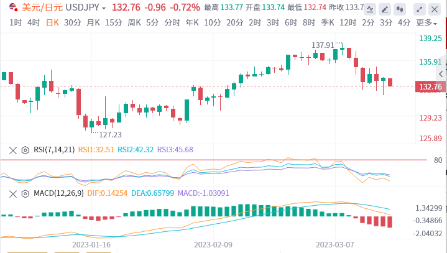
Task: Expand chart to fullscreen with arrows icon
Action: (x=420, y=9)
